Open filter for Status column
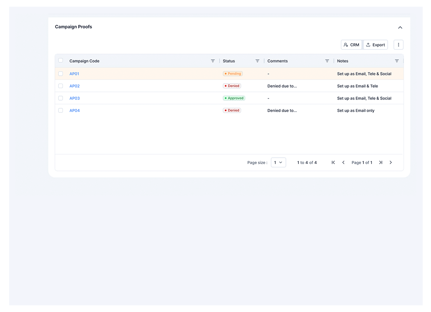Screen dimensions: 431x312 pyautogui.click(x=257, y=61)
